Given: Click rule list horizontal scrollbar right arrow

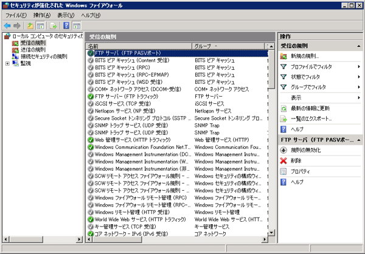Looking at the screenshot, I should tap(265, 239).
